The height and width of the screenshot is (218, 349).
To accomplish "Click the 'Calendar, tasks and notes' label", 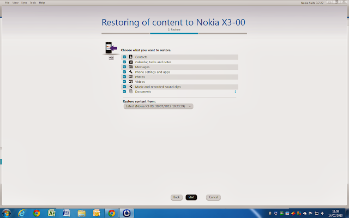I will 153,62.
